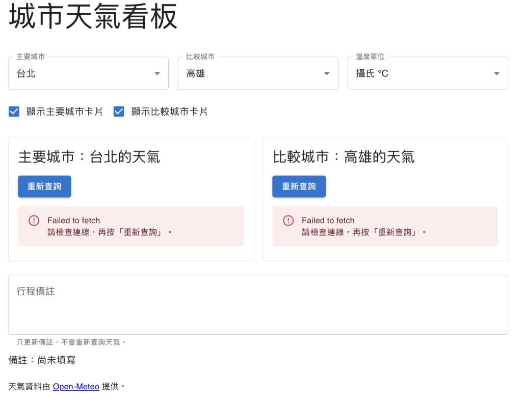Click Failed to fetch text in 高雄 card
The image size is (522, 401).
click(328, 220)
